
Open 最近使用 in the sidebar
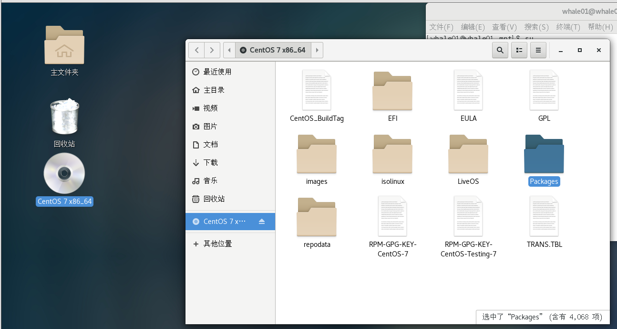[x=230, y=72]
